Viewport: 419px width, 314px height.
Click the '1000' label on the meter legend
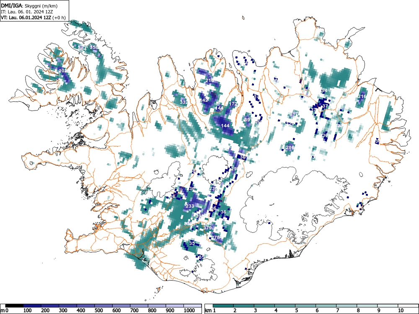point(189,310)
